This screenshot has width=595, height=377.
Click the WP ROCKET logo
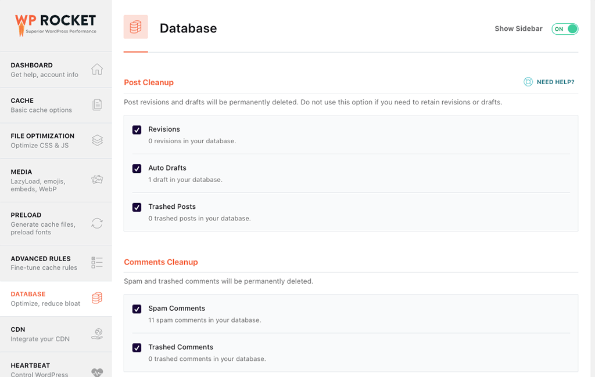(56, 23)
